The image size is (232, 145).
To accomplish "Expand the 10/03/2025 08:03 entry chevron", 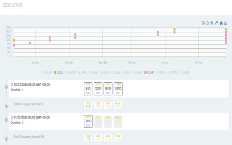I will [x=6, y=87].
